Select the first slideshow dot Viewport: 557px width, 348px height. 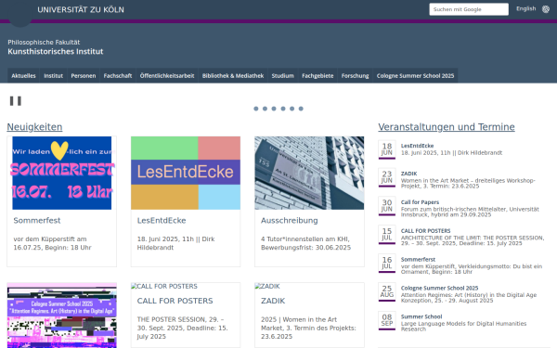click(x=256, y=109)
